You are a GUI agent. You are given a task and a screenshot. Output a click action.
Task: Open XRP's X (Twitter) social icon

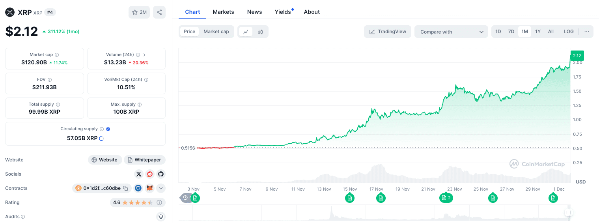pyautogui.click(x=138, y=174)
